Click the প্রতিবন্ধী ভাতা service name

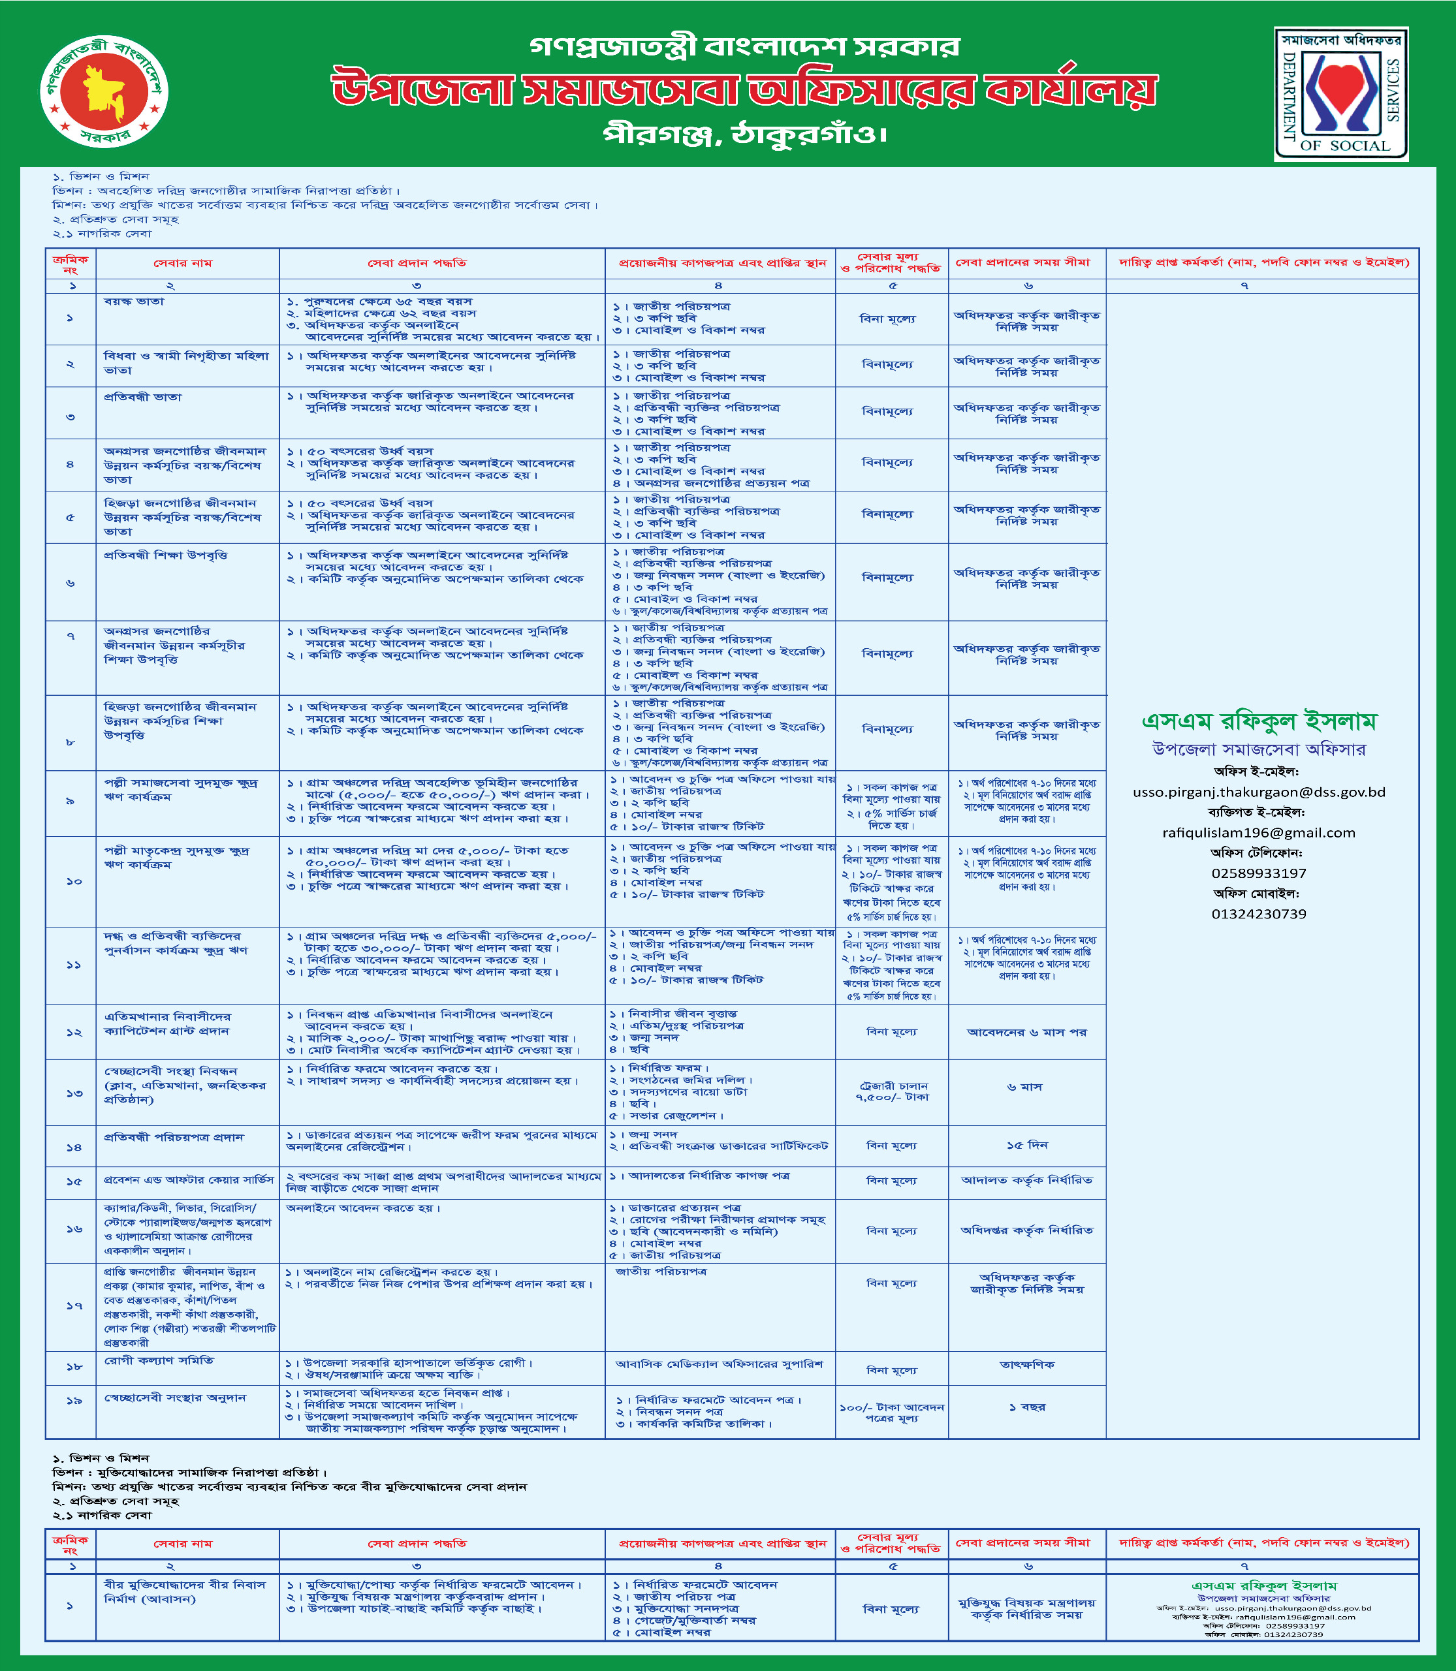(143, 398)
